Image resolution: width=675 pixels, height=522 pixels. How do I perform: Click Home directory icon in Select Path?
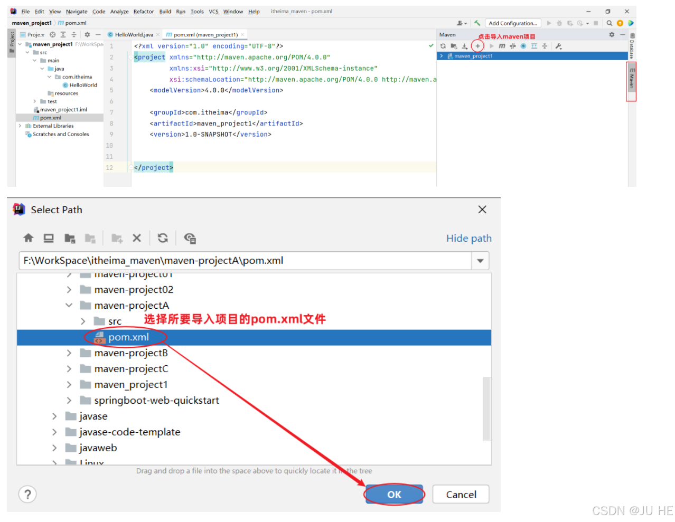(x=29, y=238)
